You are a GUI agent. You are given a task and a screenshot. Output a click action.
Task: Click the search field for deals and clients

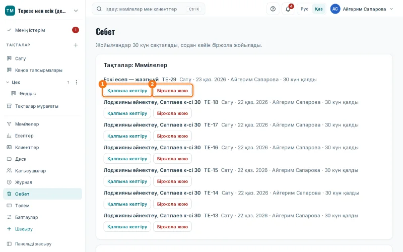pos(149,9)
